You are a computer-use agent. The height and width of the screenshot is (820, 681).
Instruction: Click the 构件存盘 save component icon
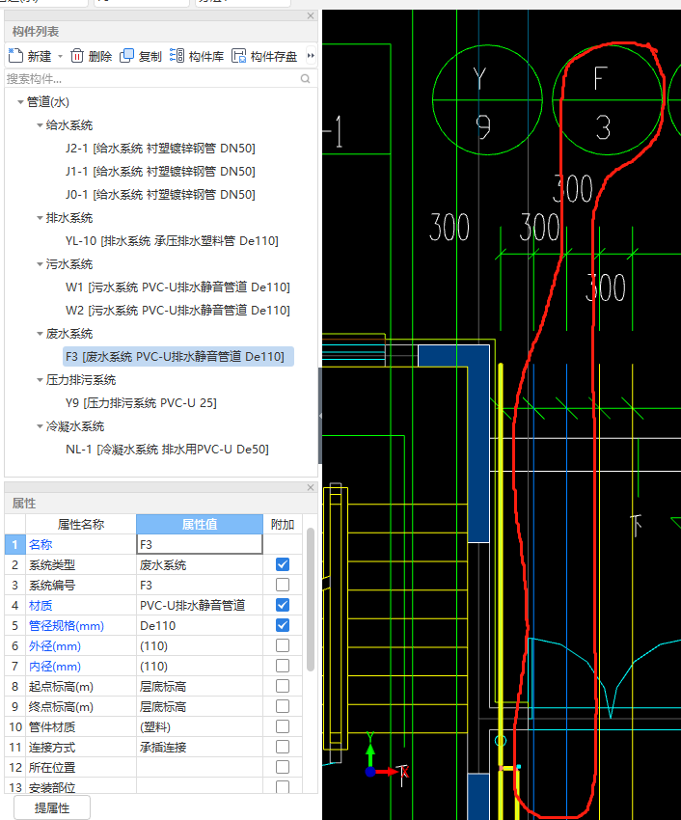(x=238, y=55)
